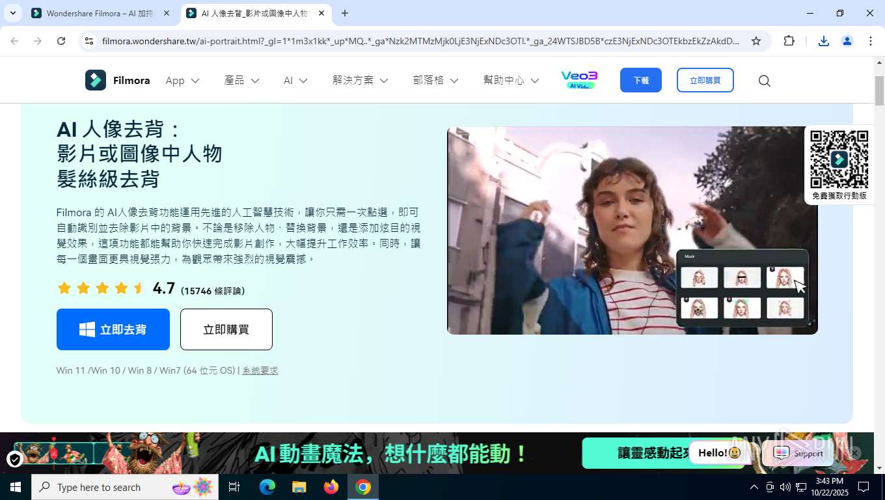Open the notification center icon
885x500 pixels.
tap(864, 487)
